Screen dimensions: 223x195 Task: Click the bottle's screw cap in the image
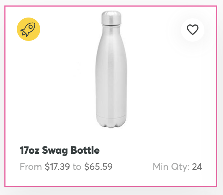[111, 17]
